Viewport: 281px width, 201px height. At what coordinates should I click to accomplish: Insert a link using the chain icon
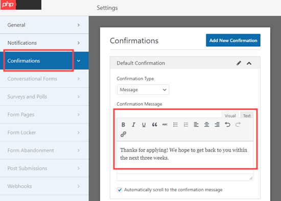pyautogui.click(x=123, y=134)
